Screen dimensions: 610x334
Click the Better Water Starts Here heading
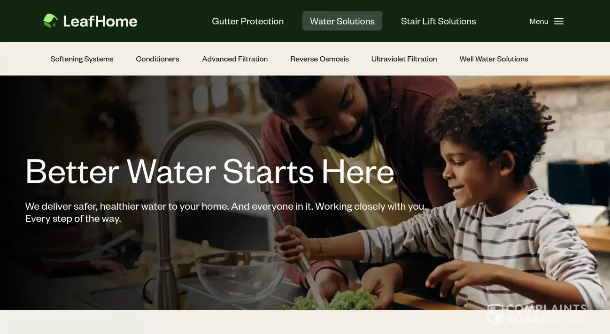210,171
